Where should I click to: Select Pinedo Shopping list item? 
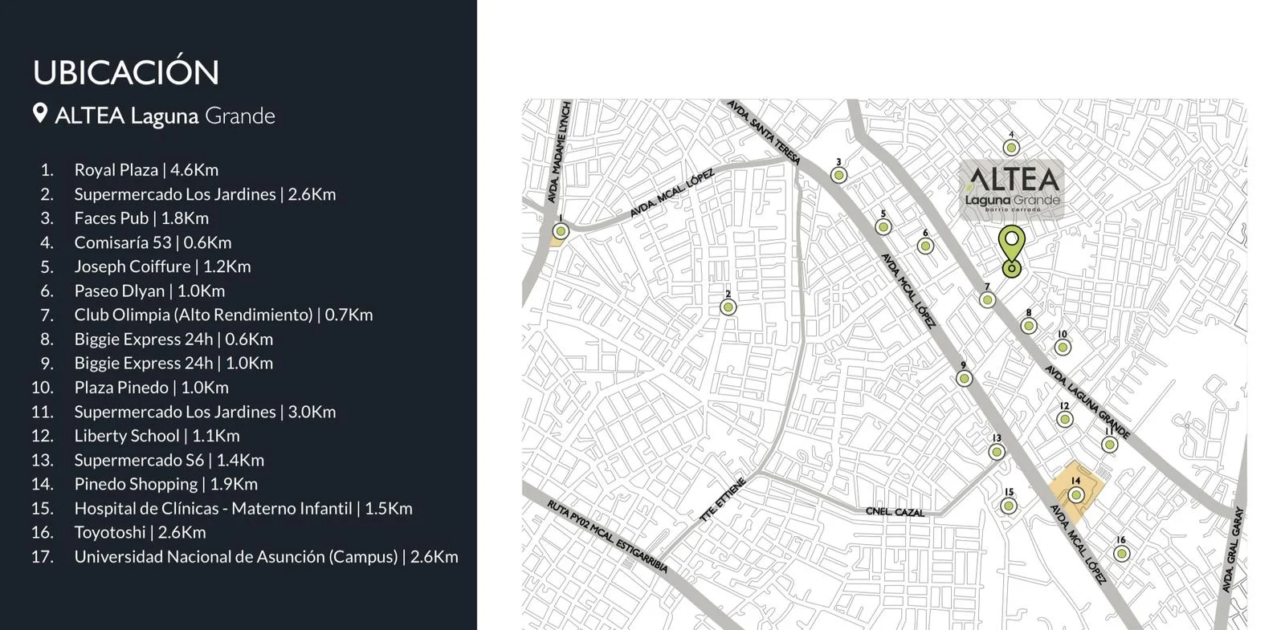165,484
